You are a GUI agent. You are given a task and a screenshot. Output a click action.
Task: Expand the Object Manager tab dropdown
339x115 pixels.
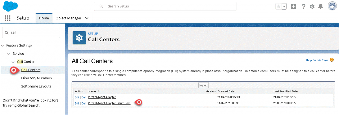click(x=87, y=18)
